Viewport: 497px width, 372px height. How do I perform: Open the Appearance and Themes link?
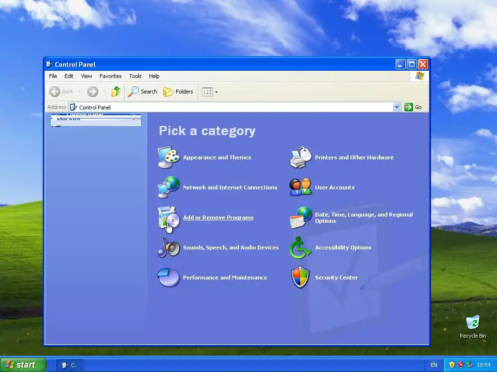pyautogui.click(x=217, y=157)
